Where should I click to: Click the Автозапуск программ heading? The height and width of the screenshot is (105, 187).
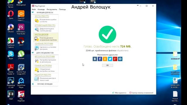pyautogui.click(x=45, y=56)
